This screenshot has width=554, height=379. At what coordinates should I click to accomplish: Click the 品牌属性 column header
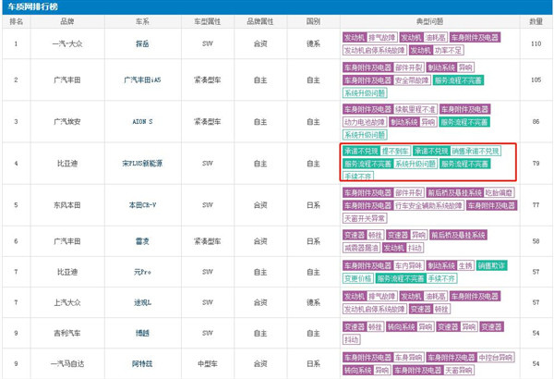click(x=260, y=21)
